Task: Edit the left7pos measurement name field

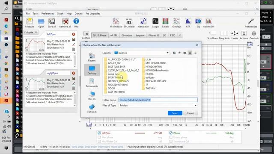Action: (58, 34)
